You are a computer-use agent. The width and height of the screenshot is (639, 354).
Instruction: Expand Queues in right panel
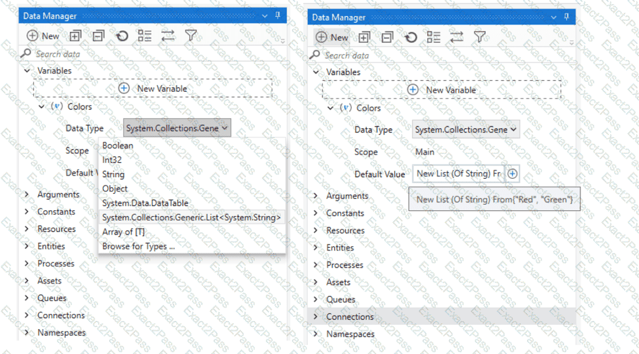[x=316, y=299]
